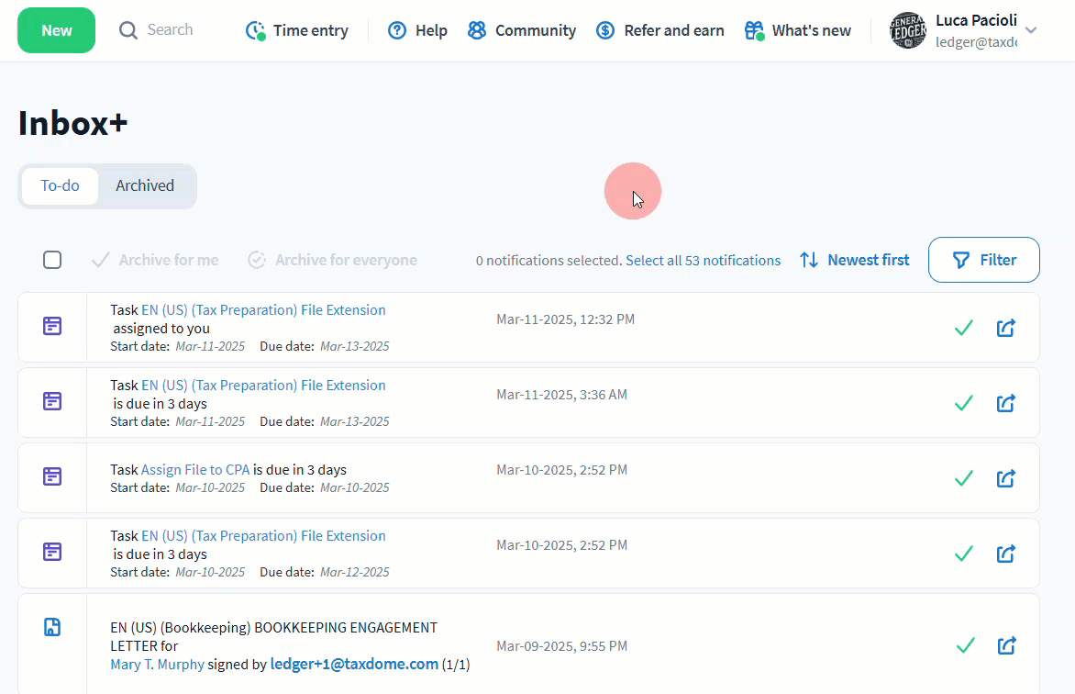Viewport: 1075px width, 694px height.
Task: Click the green checkmark on Mar-11 3:36 AM notification
Action: [x=963, y=403]
